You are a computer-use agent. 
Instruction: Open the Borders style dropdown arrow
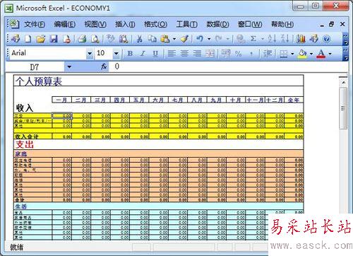coord(292,54)
